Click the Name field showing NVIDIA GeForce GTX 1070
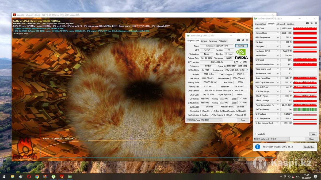 point(217,46)
